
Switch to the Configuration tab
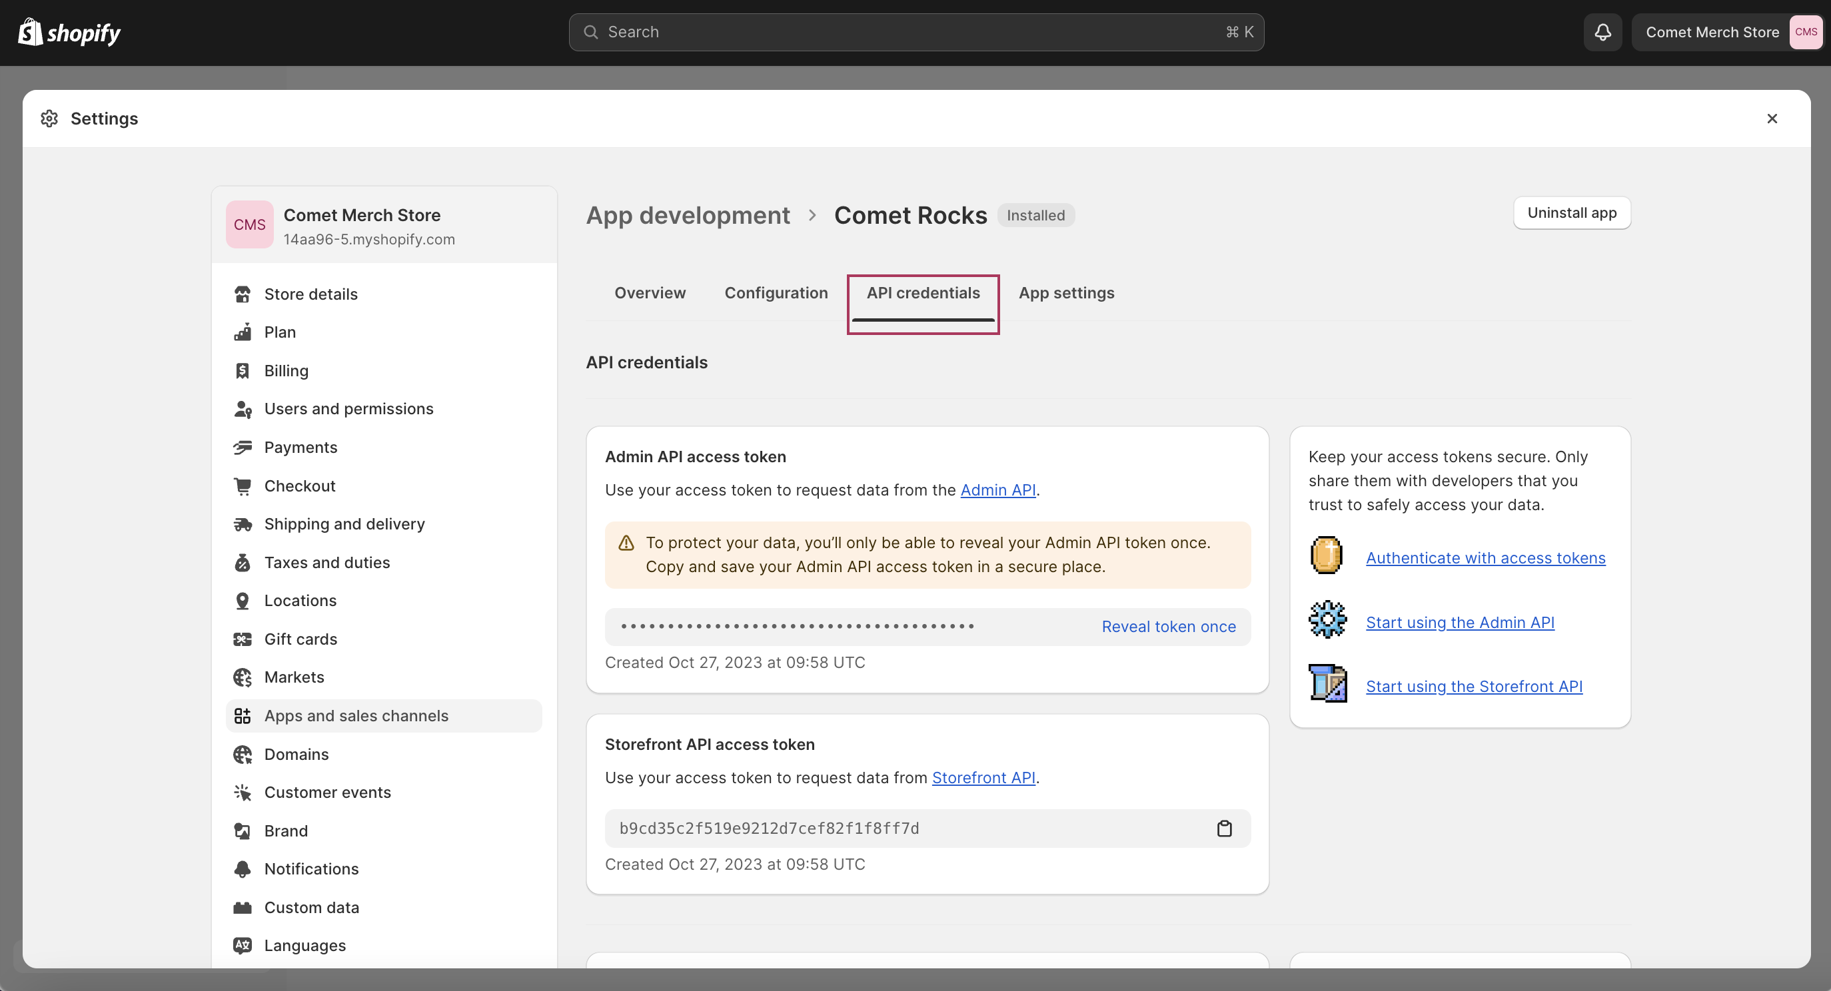point(776,292)
